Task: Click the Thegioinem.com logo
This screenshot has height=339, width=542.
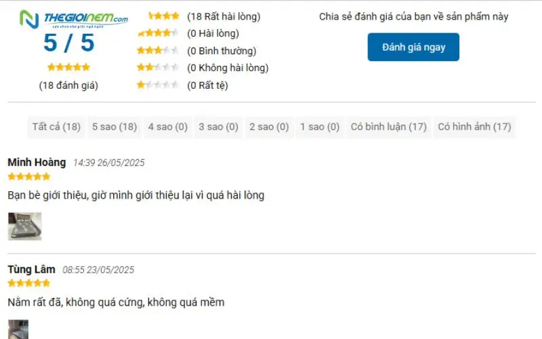Action: click(x=73, y=20)
